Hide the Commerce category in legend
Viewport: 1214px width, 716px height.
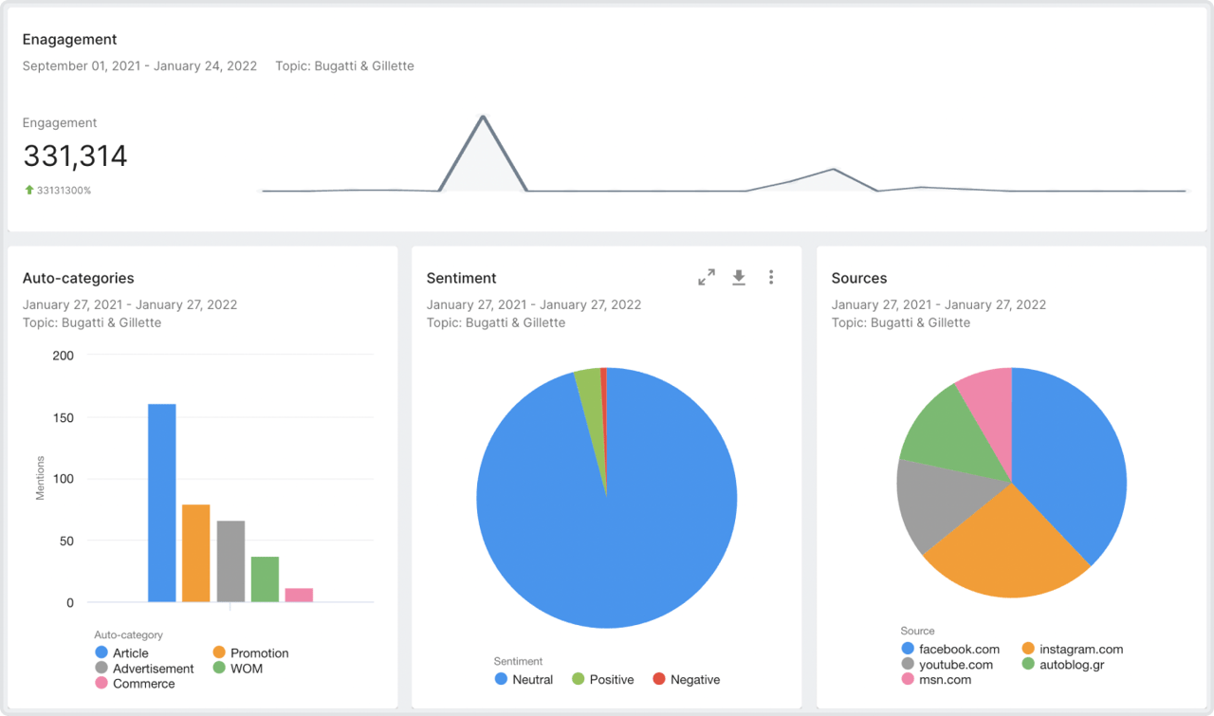(143, 684)
